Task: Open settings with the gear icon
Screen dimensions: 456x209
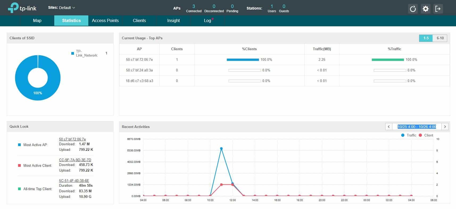Action: pyautogui.click(x=425, y=9)
